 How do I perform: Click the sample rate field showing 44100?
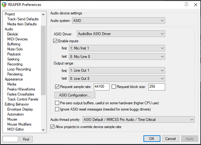pyautogui.click(x=102, y=87)
